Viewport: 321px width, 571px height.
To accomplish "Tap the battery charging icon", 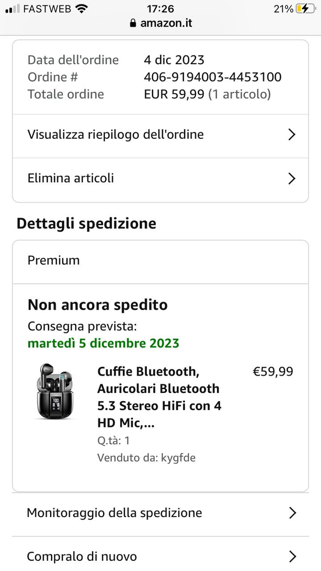I will (x=306, y=9).
